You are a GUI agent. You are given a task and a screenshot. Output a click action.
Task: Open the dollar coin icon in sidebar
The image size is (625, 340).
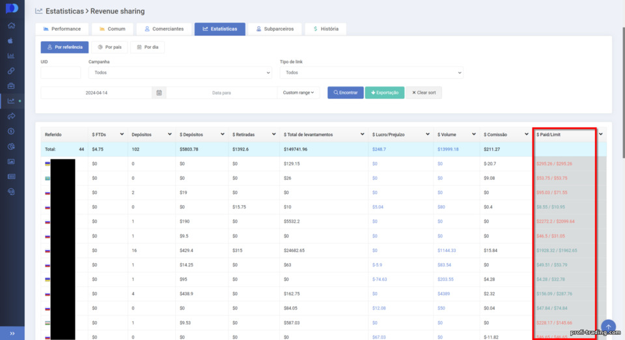coord(11,131)
